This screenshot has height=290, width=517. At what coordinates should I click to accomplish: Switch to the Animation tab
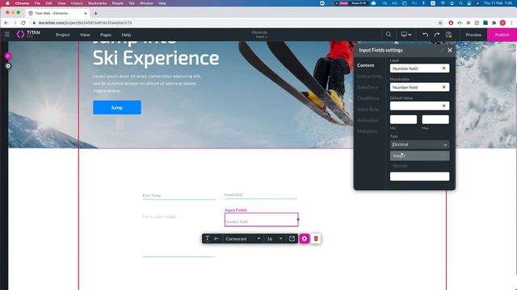coord(368,120)
